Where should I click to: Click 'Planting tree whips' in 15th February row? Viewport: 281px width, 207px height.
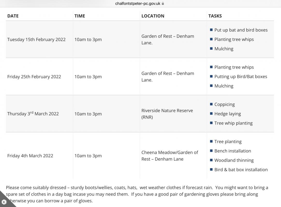pyautogui.click(x=234, y=39)
